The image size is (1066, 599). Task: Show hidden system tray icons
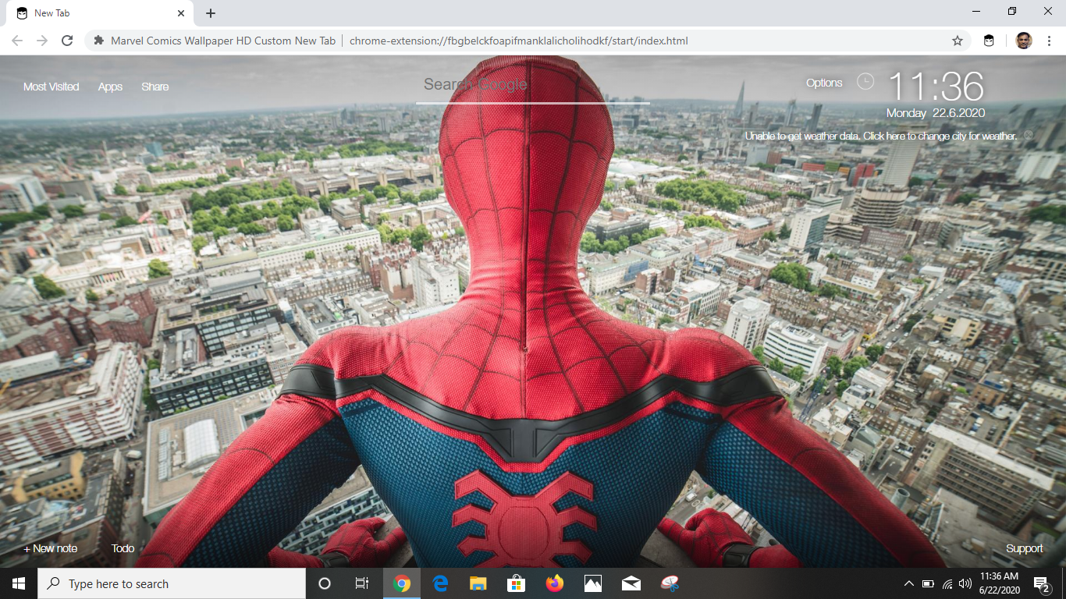coord(908,583)
